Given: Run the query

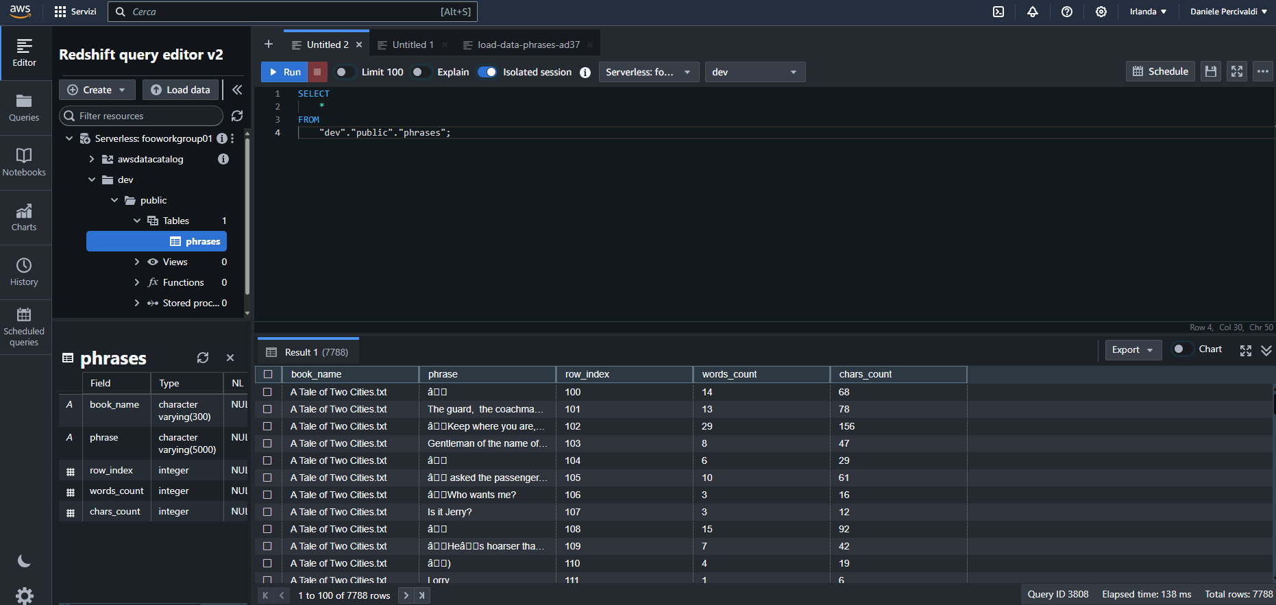Looking at the screenshot, I should pyautogui.click(x=285, y=72).
